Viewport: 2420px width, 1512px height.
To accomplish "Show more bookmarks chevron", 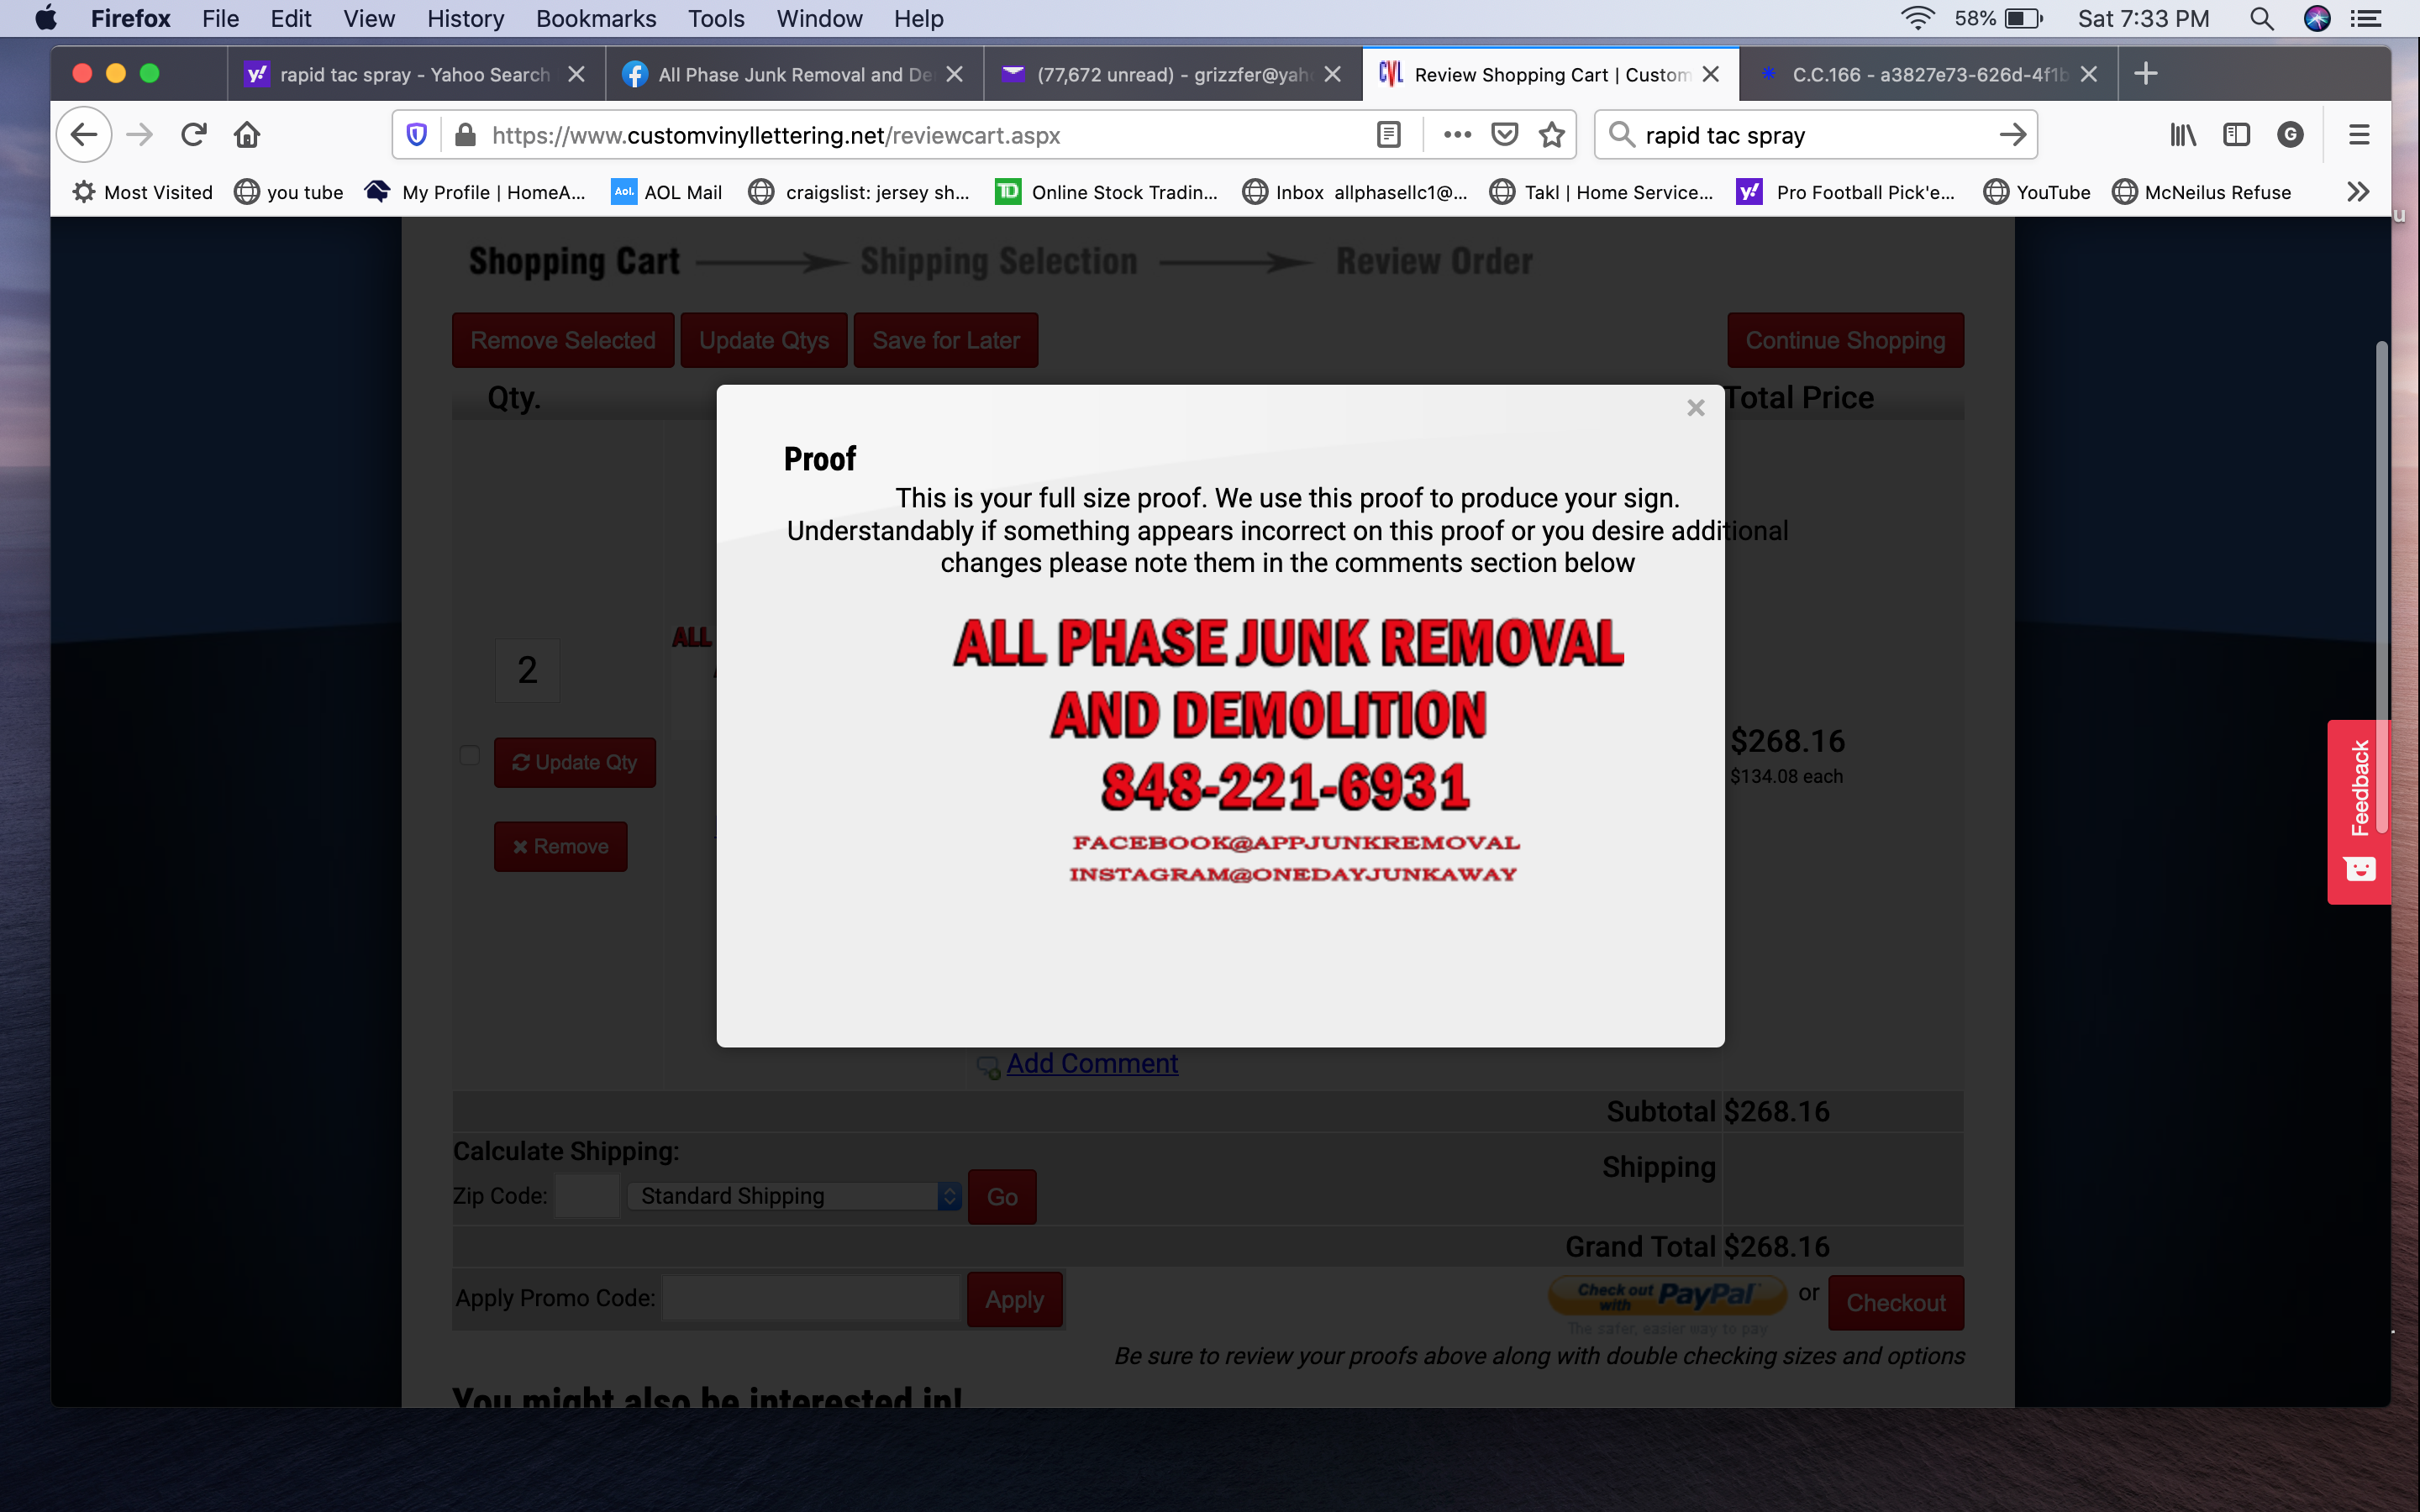I will [x=2357, y=192].
